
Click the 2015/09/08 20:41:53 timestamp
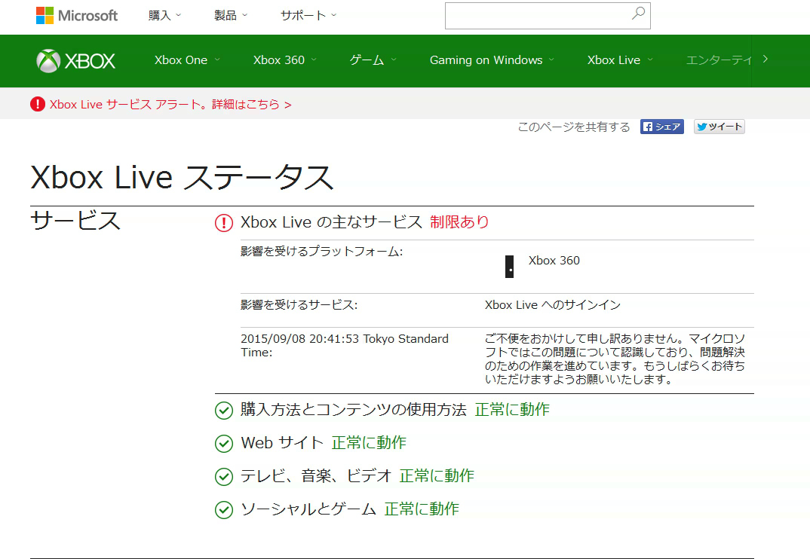tap(345, 345)
